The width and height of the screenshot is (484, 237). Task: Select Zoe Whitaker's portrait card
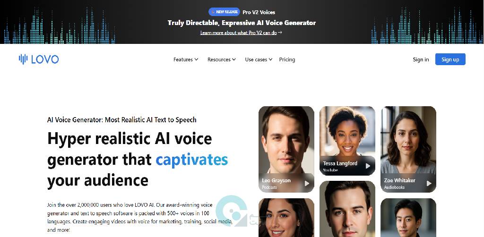(408, 150)
